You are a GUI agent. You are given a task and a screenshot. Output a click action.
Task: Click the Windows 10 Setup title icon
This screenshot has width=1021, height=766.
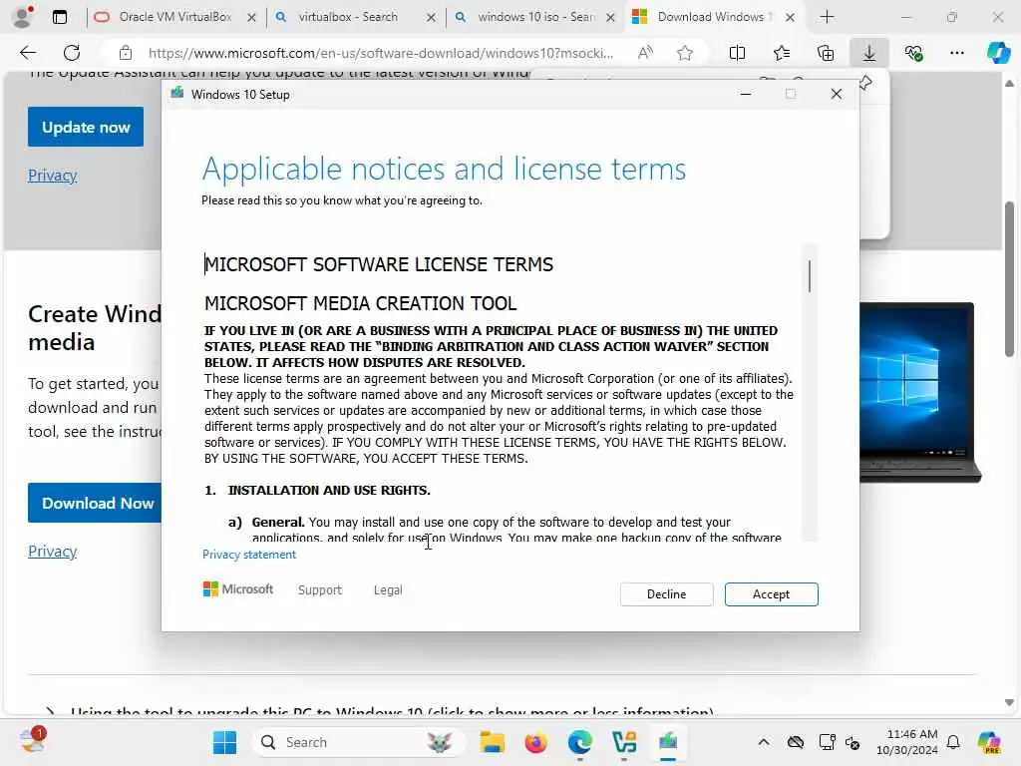click(177, 94)
